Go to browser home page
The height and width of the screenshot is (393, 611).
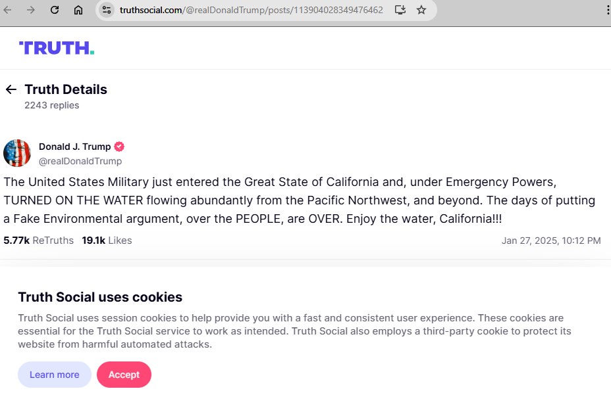pyautogui.click(x=78, y=10)
